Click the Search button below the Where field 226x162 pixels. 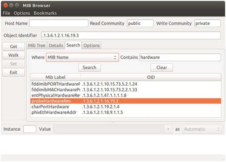click(90, 67)
